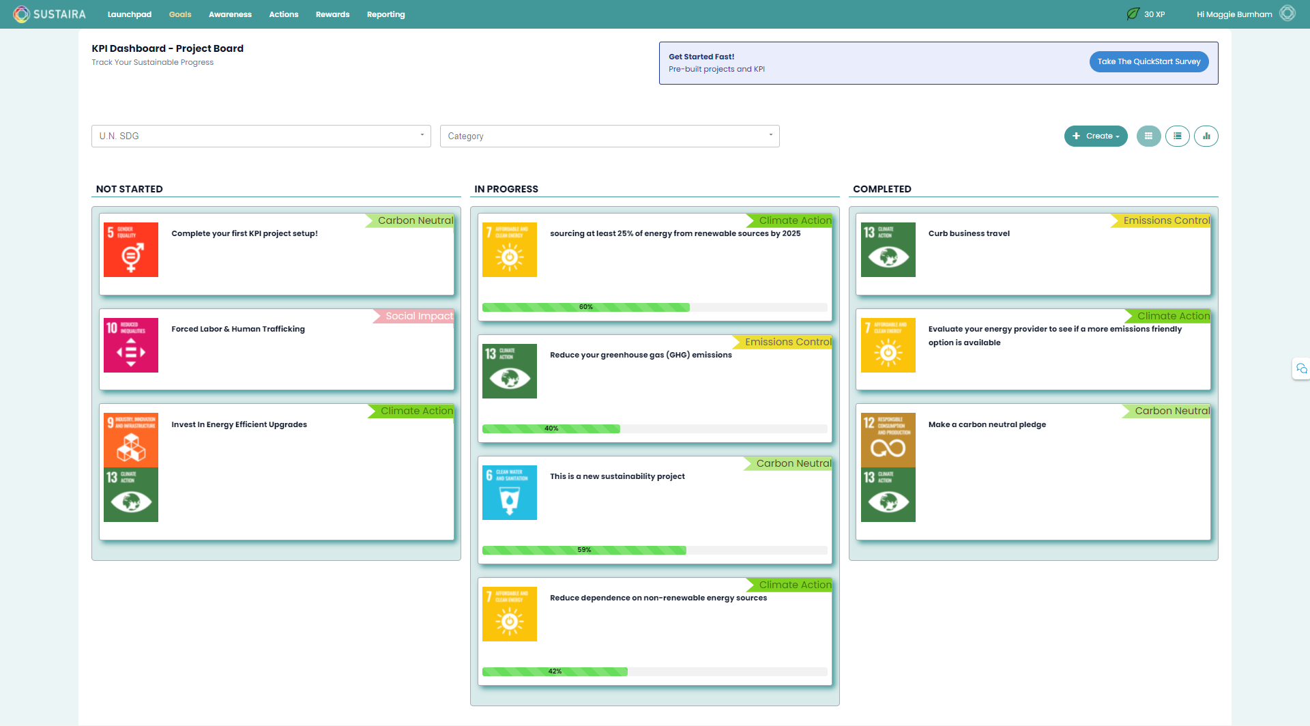The image size is (1310, 726).
Task: Click SDG 13 icon on Curb business travel card
Action: (888, 250)
